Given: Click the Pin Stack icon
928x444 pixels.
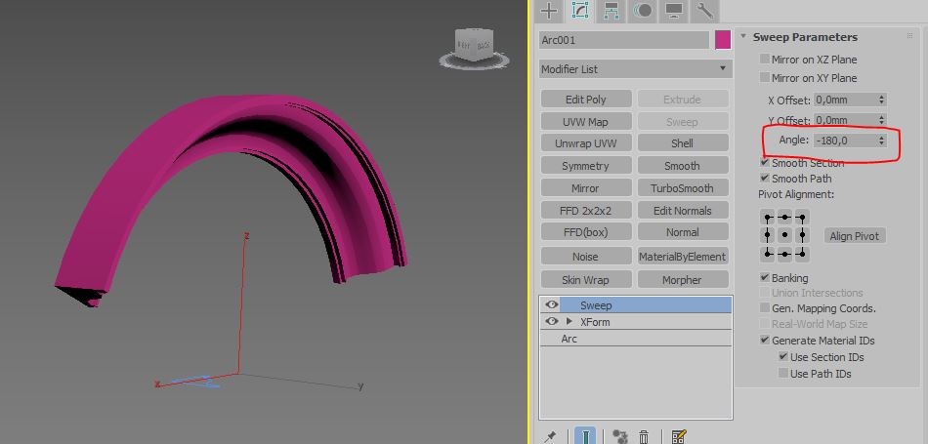Looking at the screenshot, I should [x=550, y=436].
